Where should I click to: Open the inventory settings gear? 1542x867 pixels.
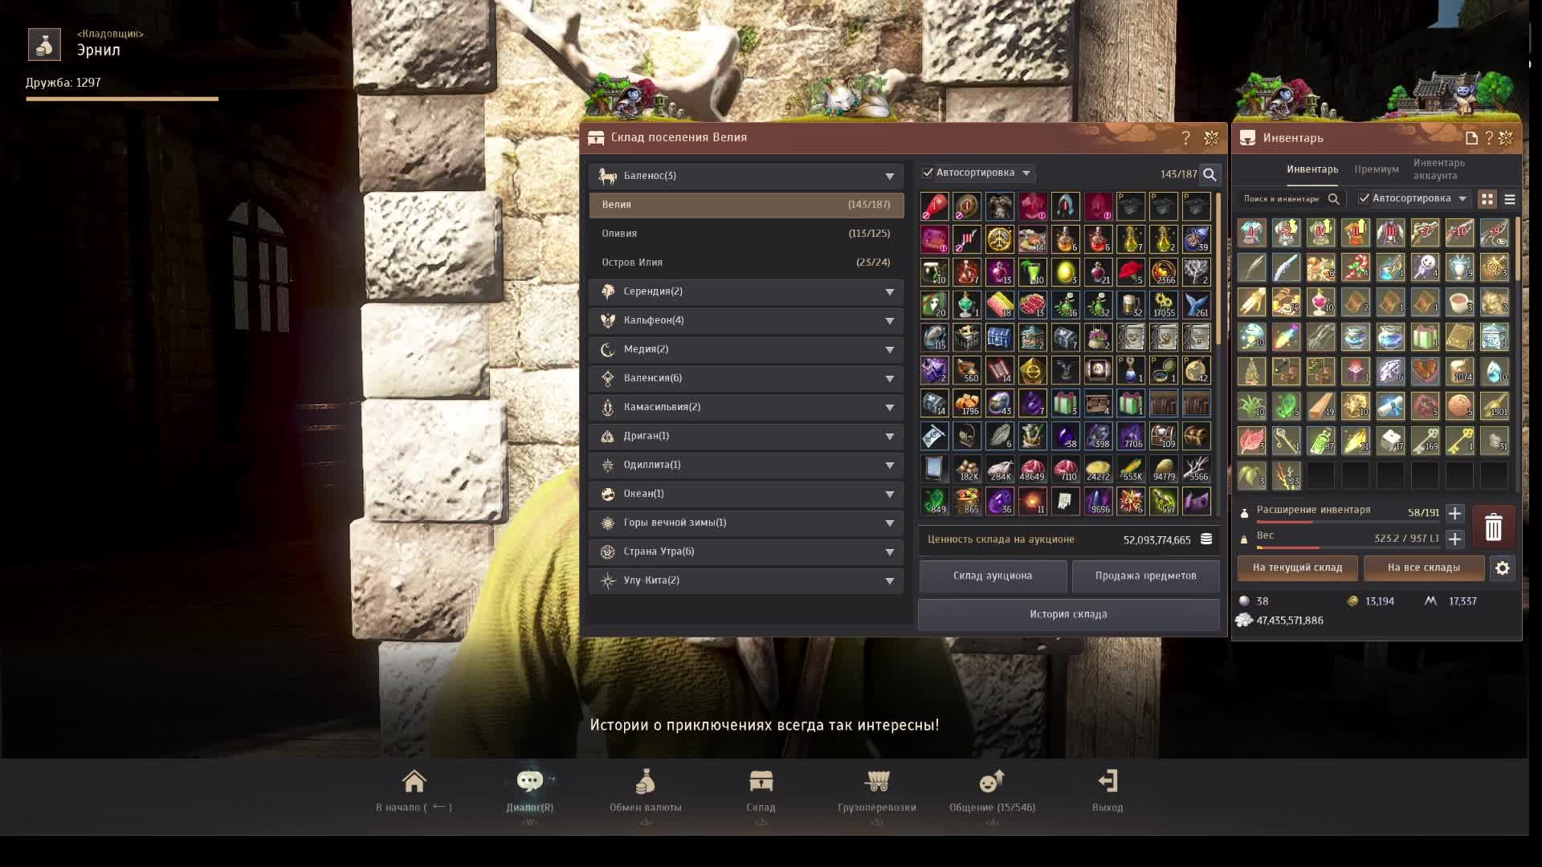coord(1502,568)
